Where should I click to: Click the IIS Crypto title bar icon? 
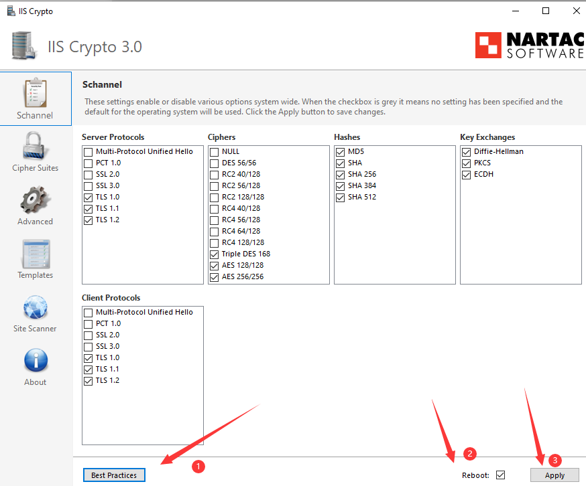tap(11, 11)
